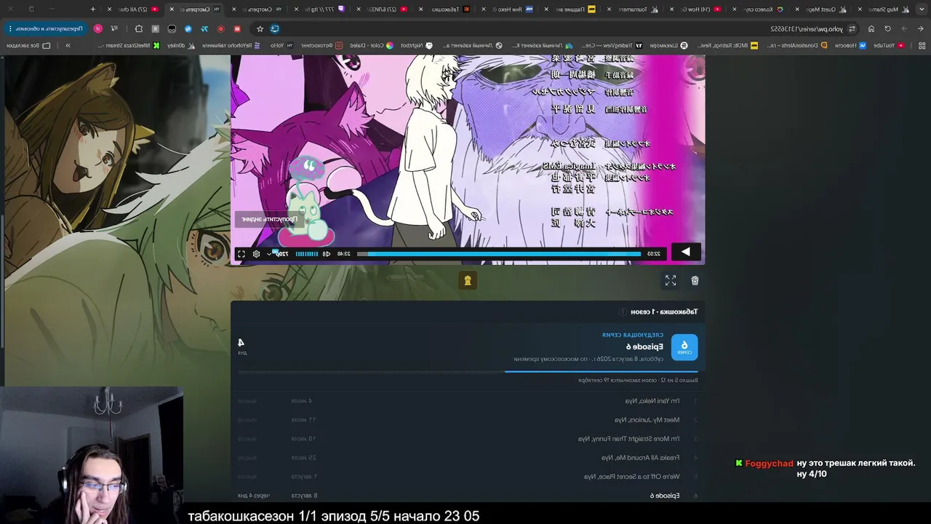The height and width of the screenshot is (524, 931).
Task: Open 'I'm More Straight Than Funny, Nya'
Action: click(629, 439)
